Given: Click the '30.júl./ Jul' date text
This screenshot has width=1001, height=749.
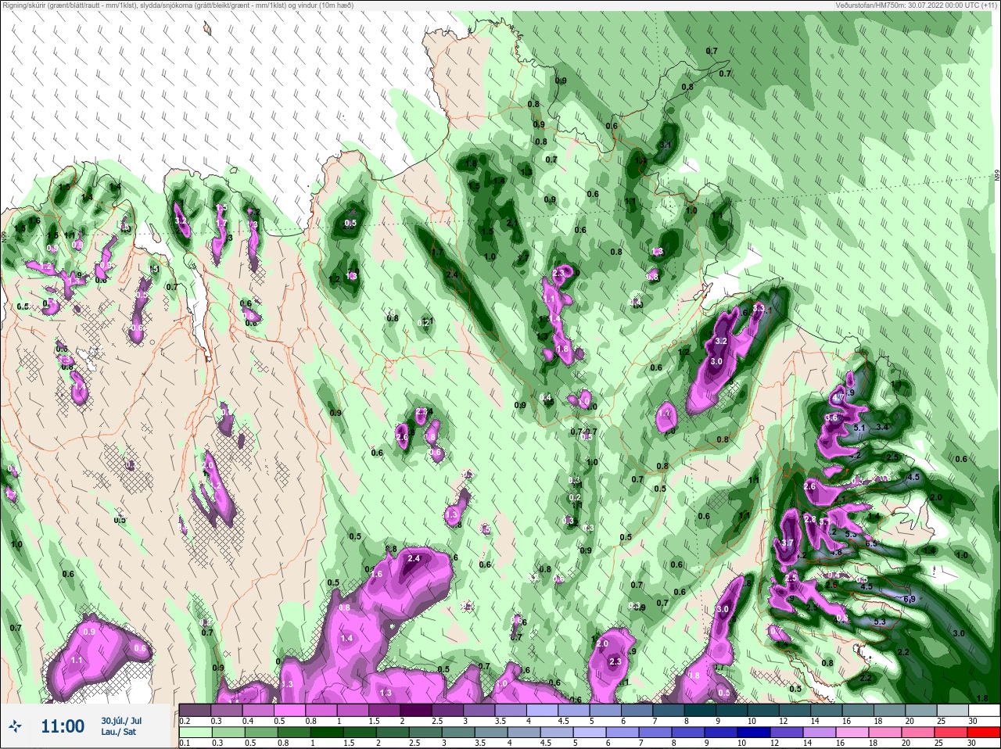Looking at the screenshot, I should click(122, 720).
